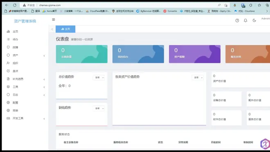Click the 状态 column header
The width and height of the screenshot is (270, 152).
[x=160, y=142]
